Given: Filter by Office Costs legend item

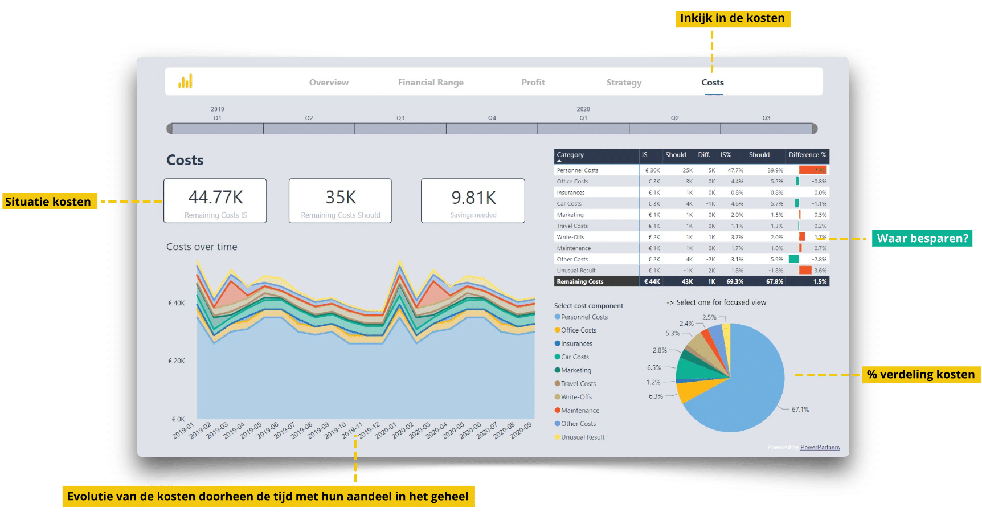Looking at the screenshot, I should [575, 330].
